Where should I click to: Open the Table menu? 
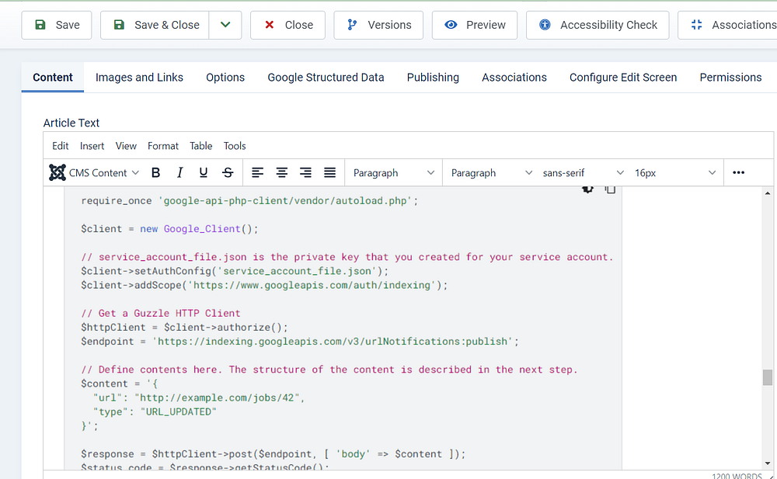200,146
